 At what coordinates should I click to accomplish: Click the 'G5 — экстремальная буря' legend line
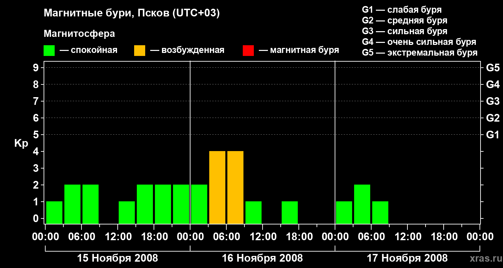[x=420, y=53]
